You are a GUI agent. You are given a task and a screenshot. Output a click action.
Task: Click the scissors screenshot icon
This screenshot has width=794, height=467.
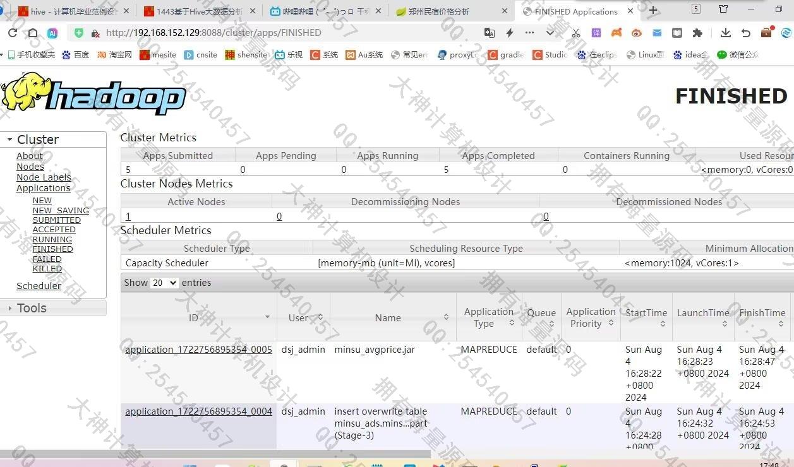coord(575,33)
